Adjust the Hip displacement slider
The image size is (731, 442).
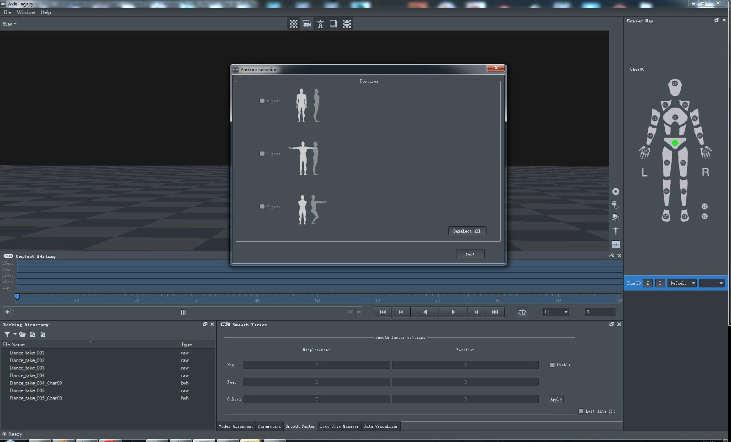click(317, 365)
